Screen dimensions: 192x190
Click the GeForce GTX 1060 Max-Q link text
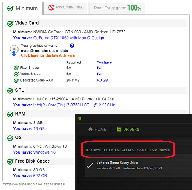pos(68,38)
